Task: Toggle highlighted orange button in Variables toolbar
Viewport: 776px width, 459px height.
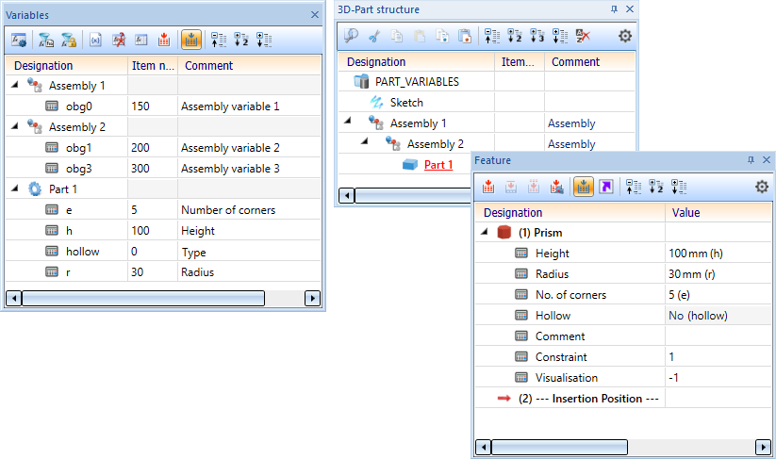Action: tap(191, 40)
